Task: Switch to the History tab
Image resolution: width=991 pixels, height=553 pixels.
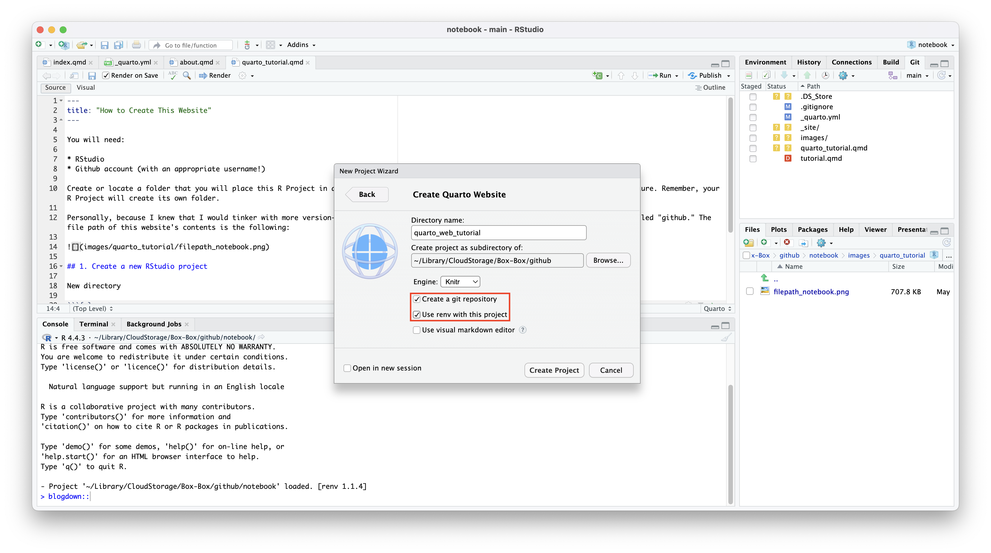Action: point(809,62)
